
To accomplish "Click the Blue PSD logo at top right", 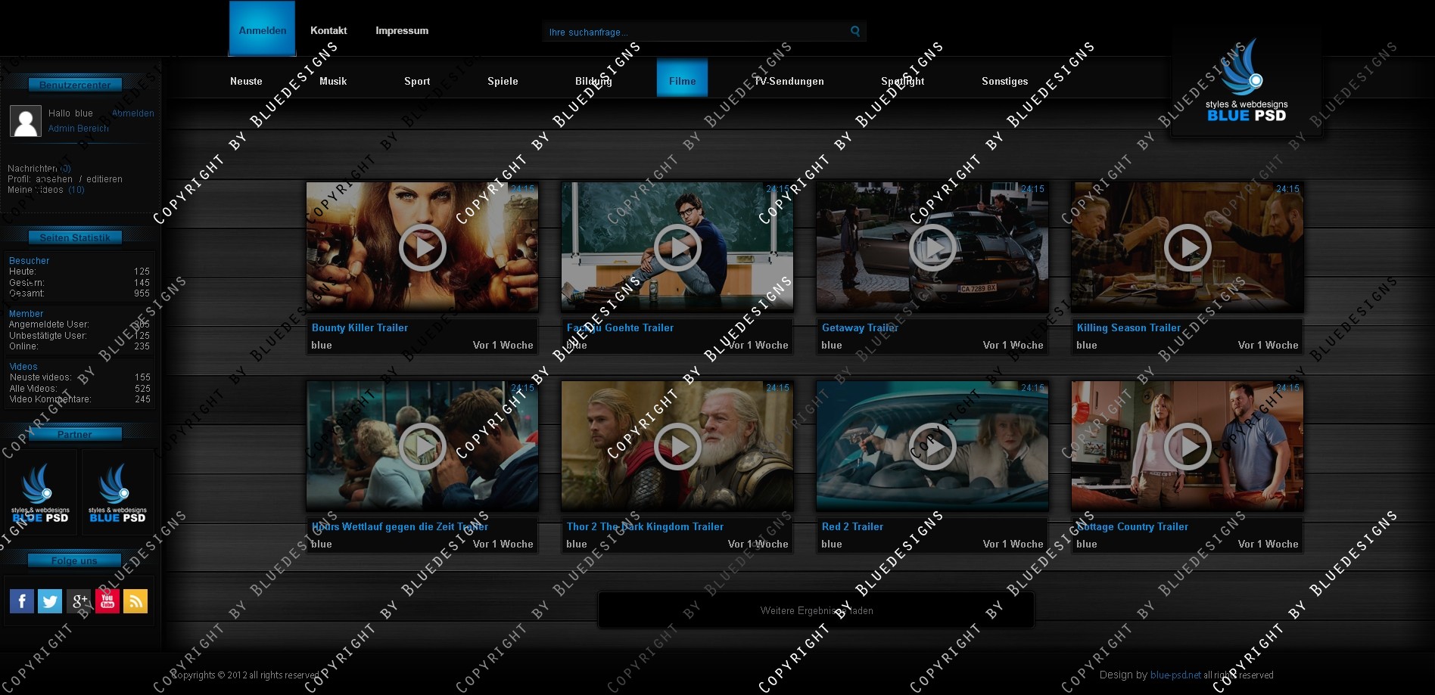I will pos(1247,81).
